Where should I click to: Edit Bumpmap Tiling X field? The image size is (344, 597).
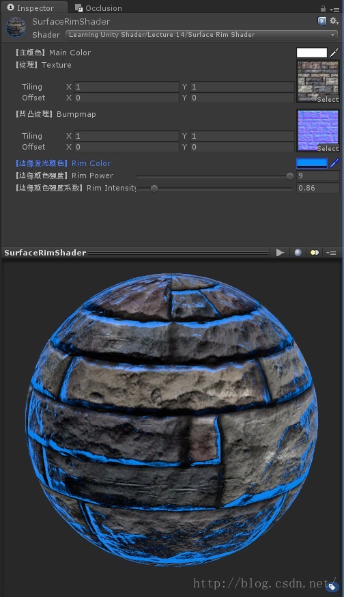[x=126, y=136]
